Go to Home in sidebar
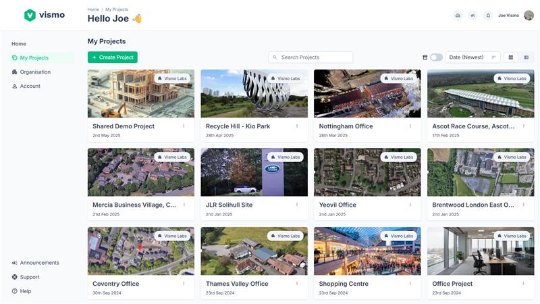The width and height of the screenshot is (540, 304). point(19,44)
